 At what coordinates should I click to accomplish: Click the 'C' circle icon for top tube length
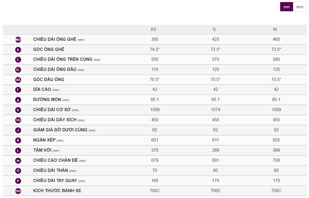click(18, 60)
